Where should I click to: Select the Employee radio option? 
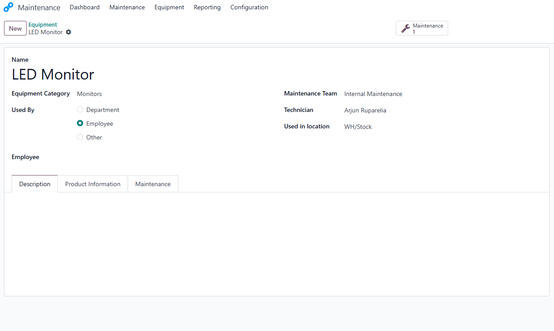(80, 124)
